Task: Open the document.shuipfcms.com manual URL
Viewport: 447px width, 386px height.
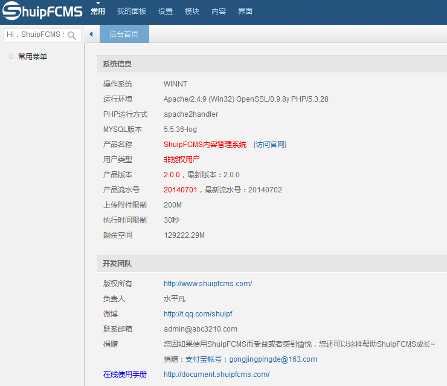Action: 216,375
